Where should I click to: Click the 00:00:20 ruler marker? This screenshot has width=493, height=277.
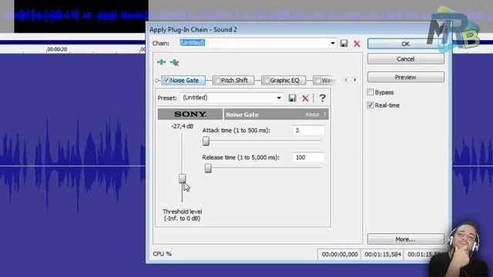(57, 49)
